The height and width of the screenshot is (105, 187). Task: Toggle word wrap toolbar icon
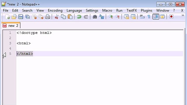click(x=142, y=17)
